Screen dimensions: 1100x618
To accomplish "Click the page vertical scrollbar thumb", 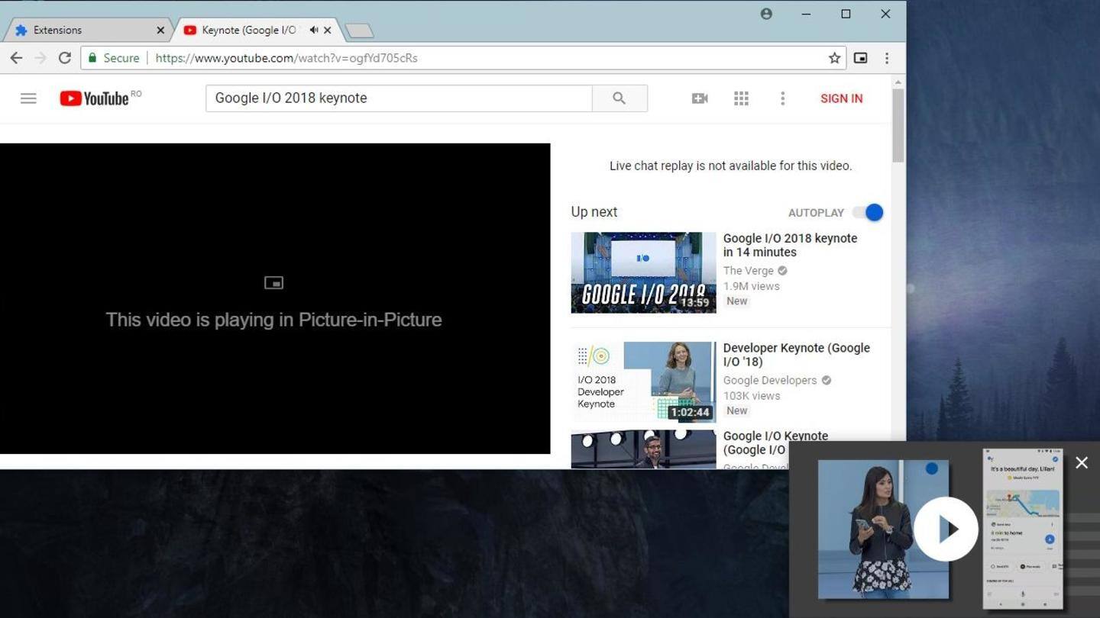I will point(898,126).
